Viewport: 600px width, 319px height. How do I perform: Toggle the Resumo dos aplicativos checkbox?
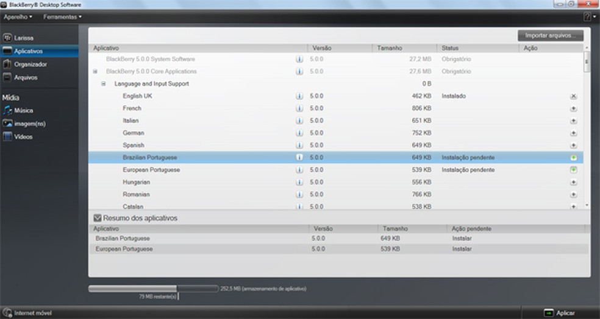pos(97,218)
